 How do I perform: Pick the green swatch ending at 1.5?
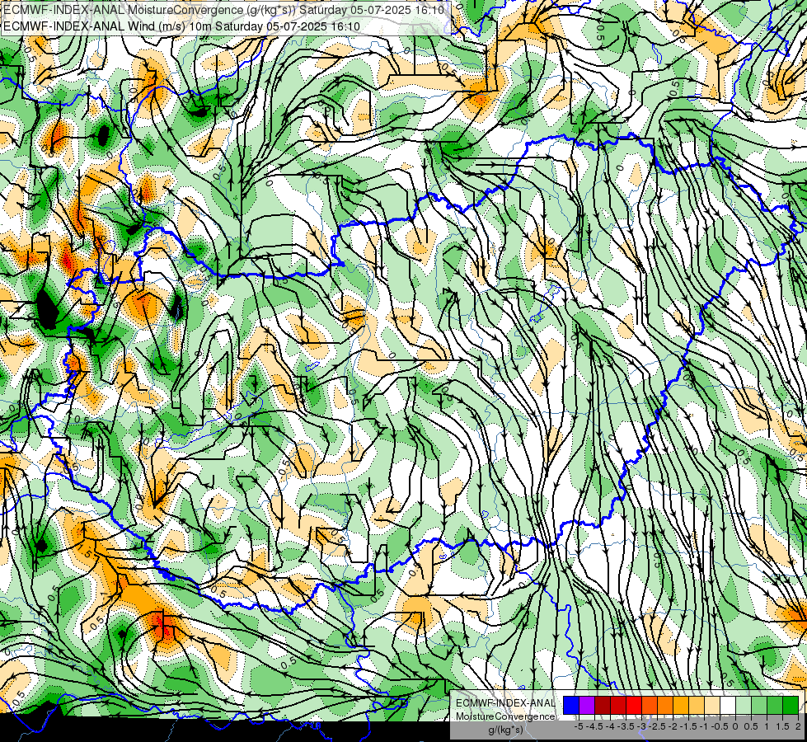[775, 706]
